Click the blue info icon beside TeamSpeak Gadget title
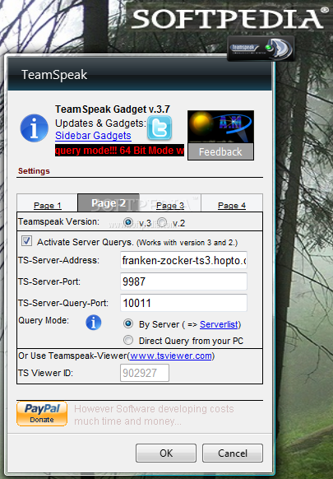 (35, 128)
